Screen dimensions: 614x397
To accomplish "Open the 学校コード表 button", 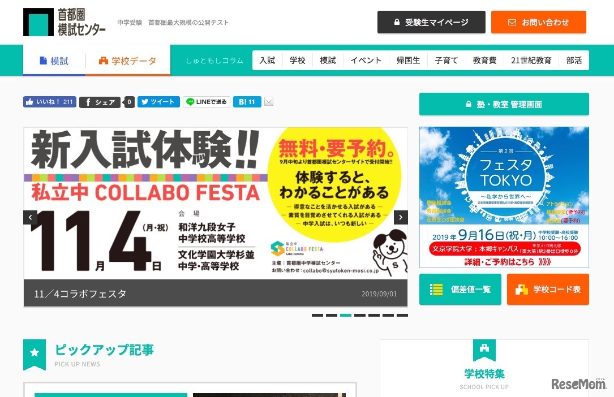I will click(x=548, y=290).
